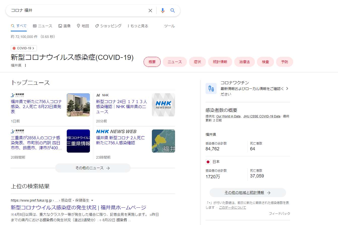The width and height of the screenshot is (338, 225).
Task: Submit search with magnifier icon
Action: [173, 11]
